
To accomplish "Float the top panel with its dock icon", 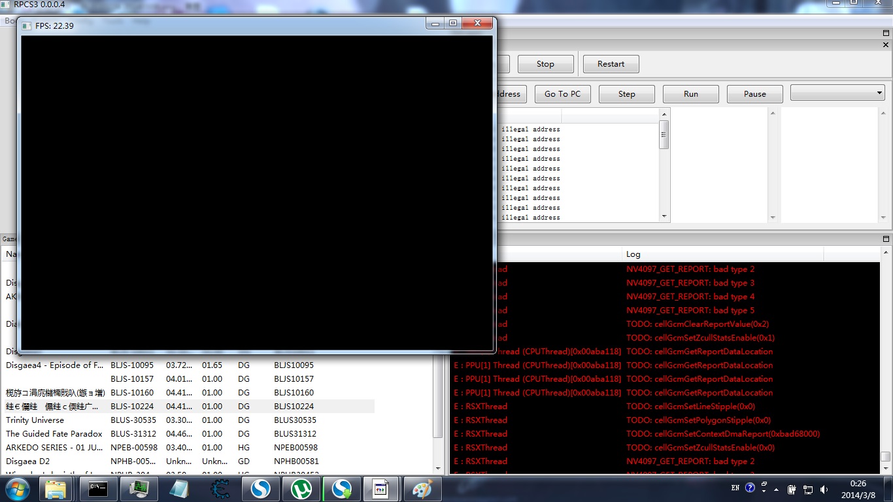I will (886, 33).
